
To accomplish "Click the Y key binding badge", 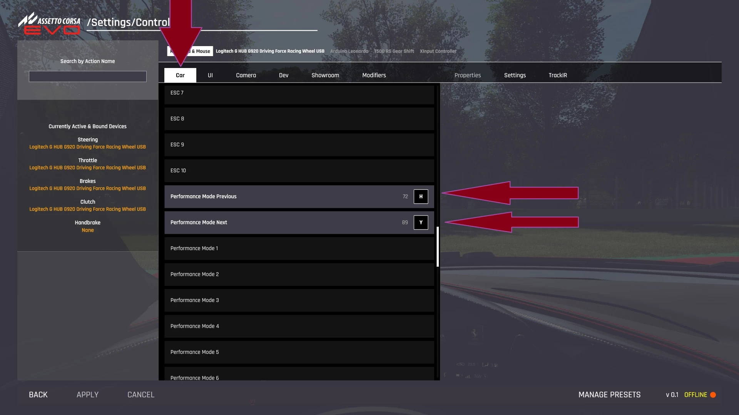I will pos(421,222).
